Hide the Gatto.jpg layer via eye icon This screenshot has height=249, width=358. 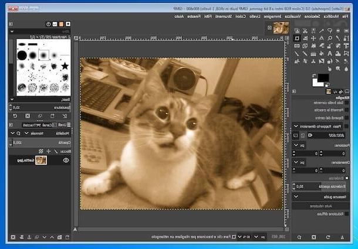tap(66, 161)
